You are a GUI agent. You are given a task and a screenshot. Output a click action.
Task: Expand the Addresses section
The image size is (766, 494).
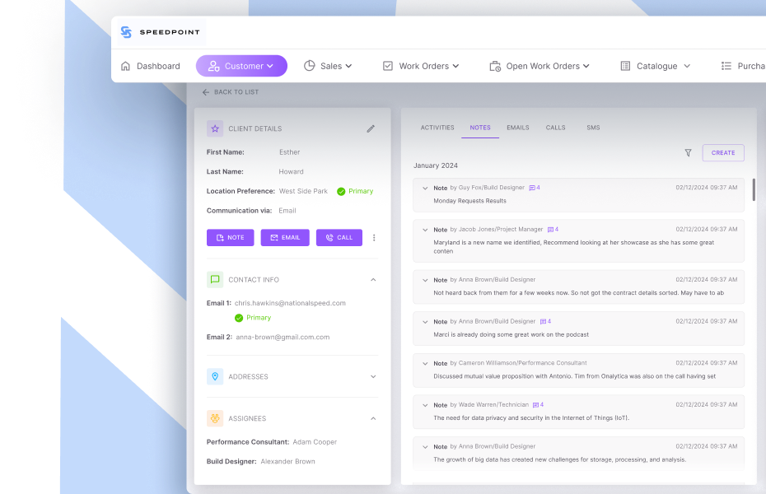[373, 376]
